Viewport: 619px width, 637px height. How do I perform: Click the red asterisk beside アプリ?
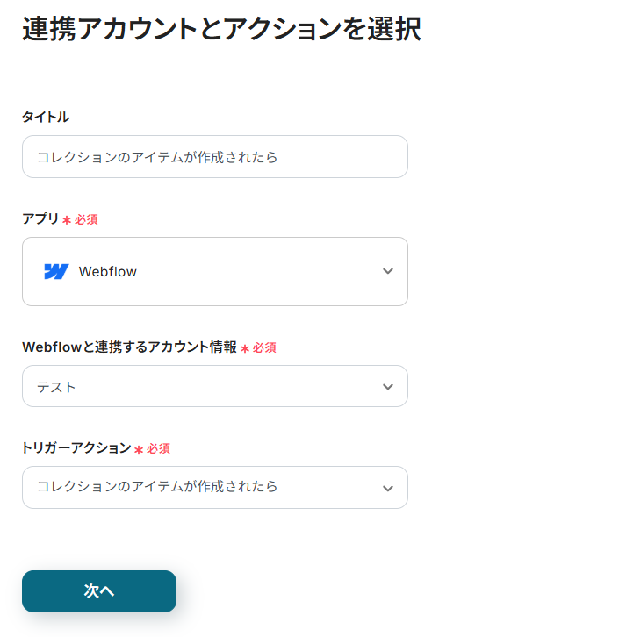click(x=67, y=220)
